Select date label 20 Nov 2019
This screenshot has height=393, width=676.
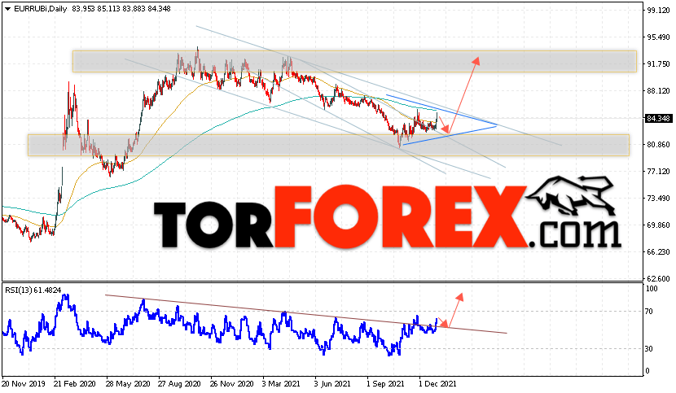click(x=24, y=383)
